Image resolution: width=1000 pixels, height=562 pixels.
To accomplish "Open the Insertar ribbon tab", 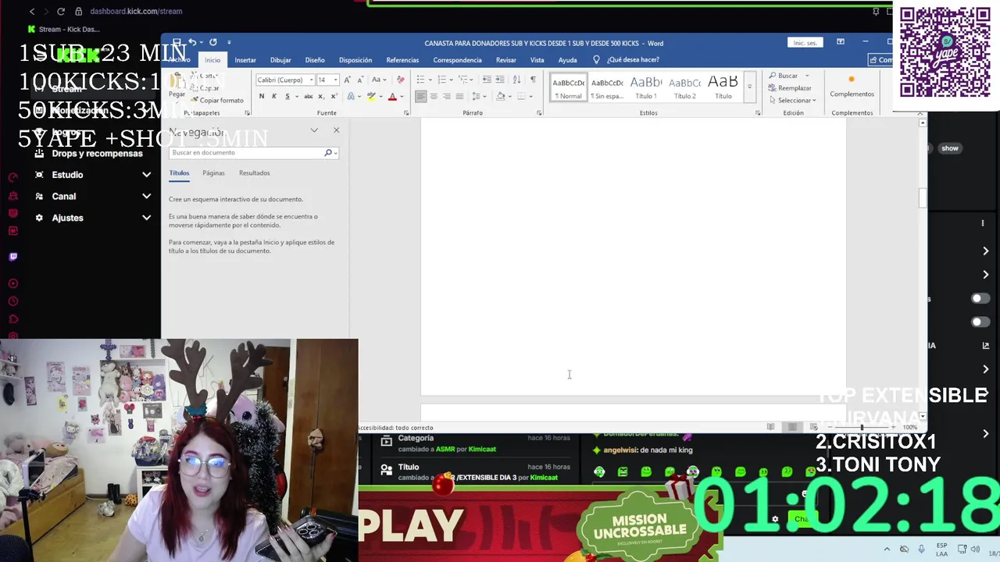I will [x=245, y=60].
